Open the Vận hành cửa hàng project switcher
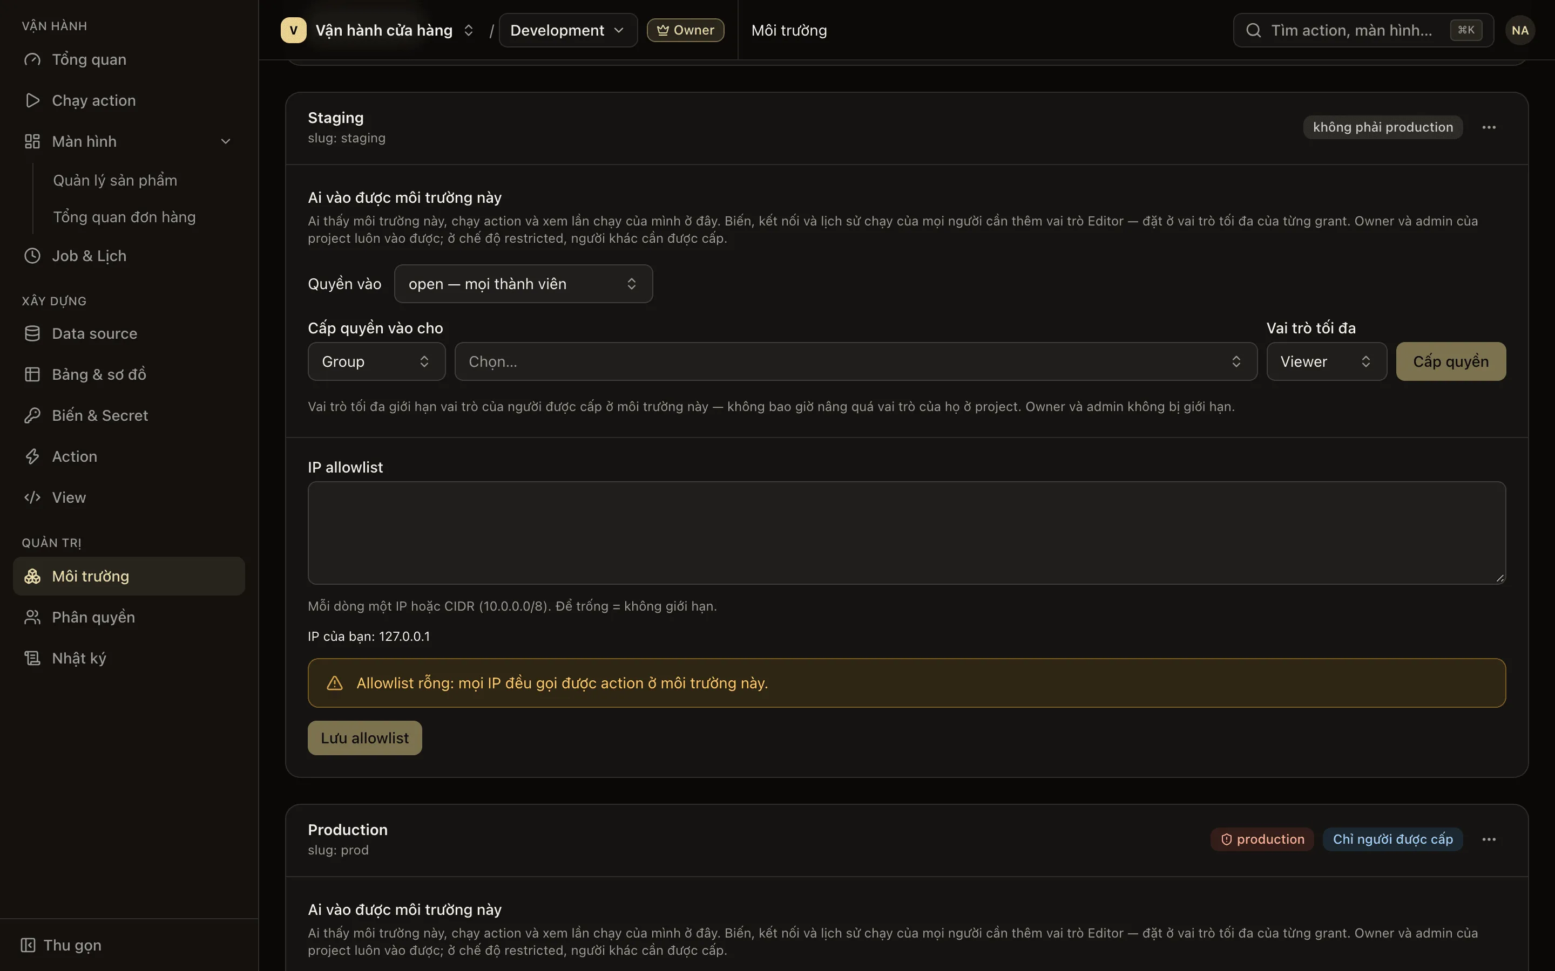The image size is (1555, 971). (x=378, y=30)
